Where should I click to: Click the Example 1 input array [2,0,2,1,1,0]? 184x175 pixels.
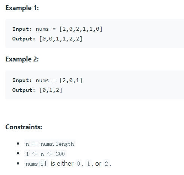(x=81, y=29)
